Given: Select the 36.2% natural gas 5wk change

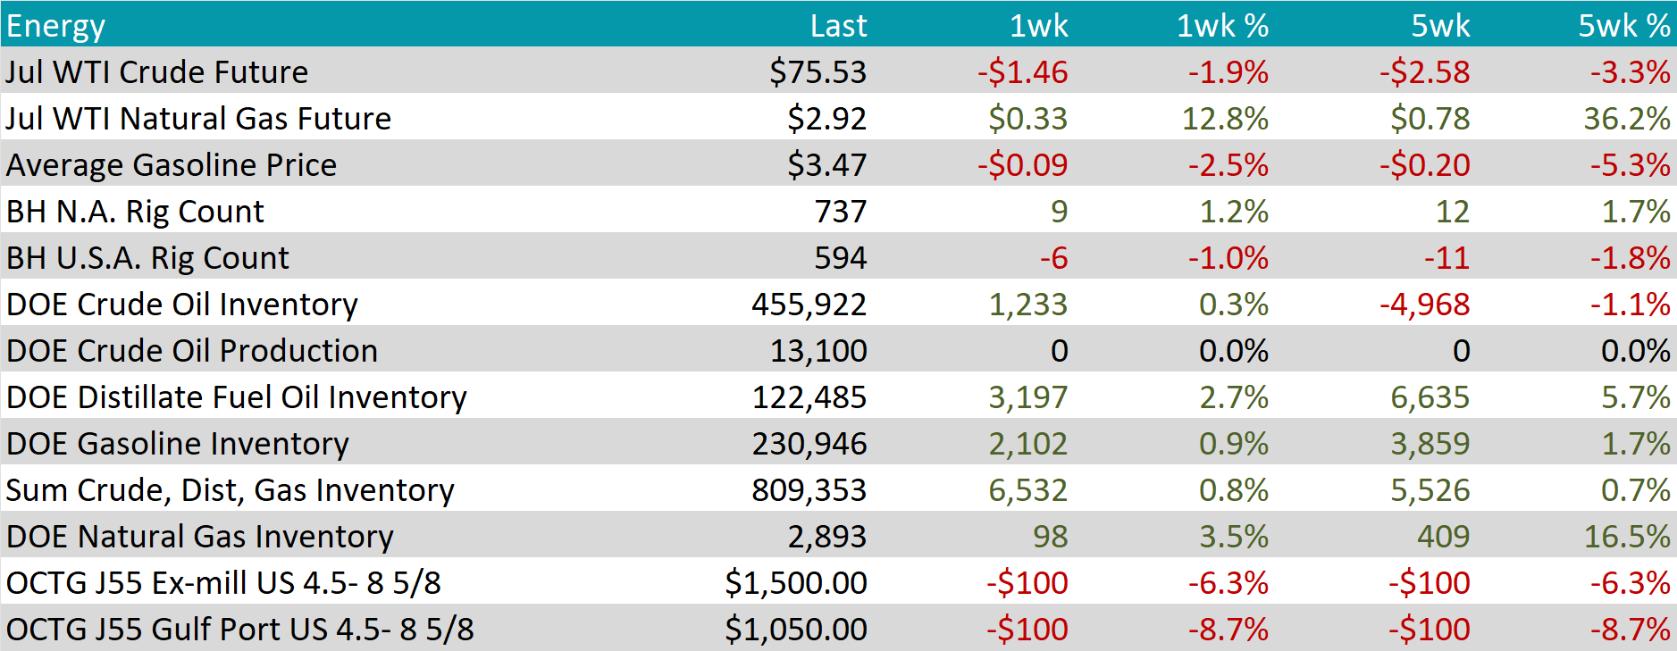Looking at the screenshot, I should pos(1626,119).
